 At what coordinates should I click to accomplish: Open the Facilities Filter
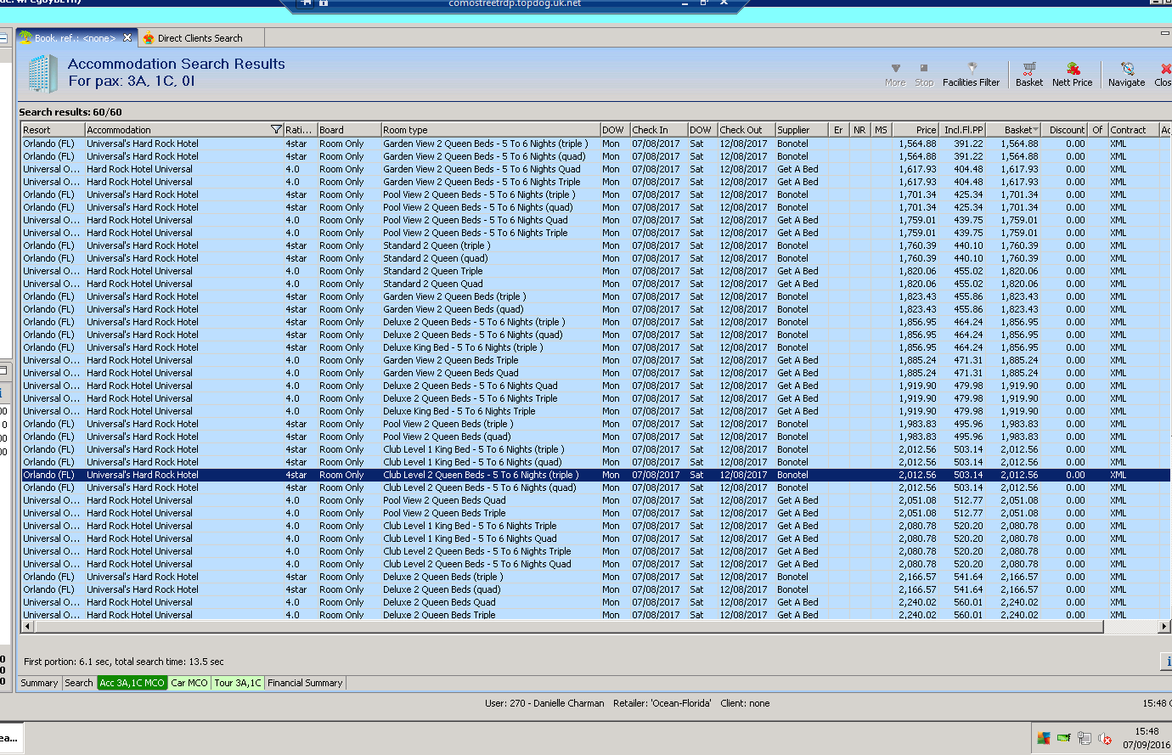click(x=971, y=74)
